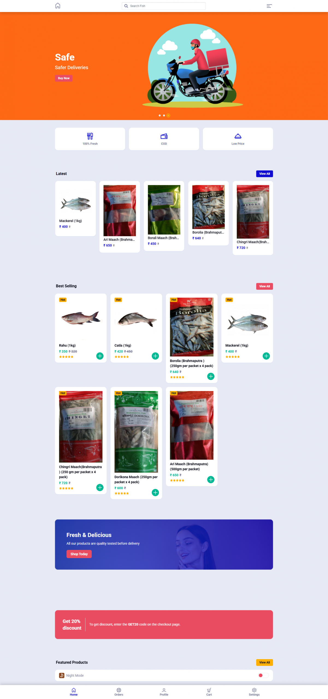Click the home icon in top header
The height and width of the screenshot is (699, 328).
click(x=58, y=6)
